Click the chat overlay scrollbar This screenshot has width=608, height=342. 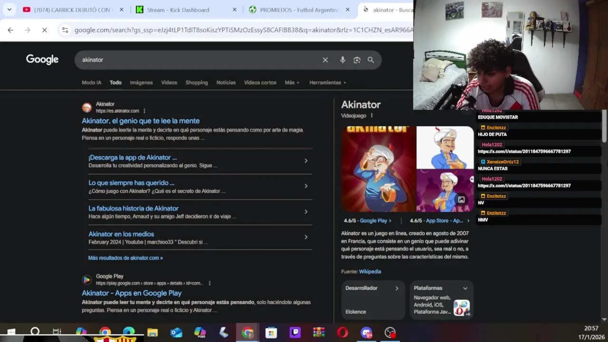tap(604, 126)
